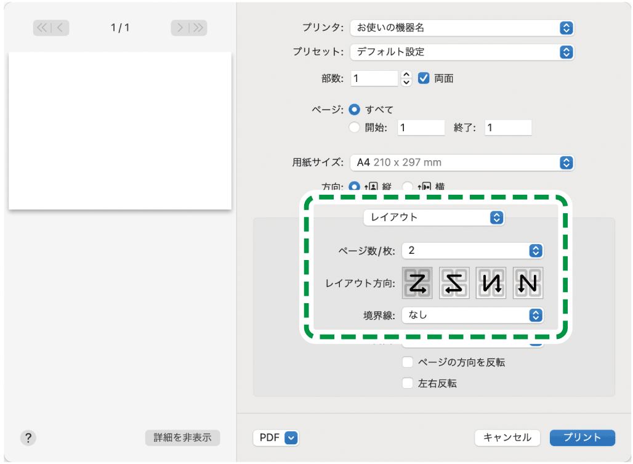Enable ページの方向を反転 option
Viewport: 633px width, 464px height.
(x=407, y=362)
